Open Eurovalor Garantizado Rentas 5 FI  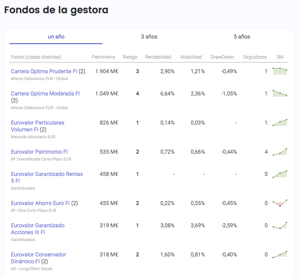coord(47,177)
